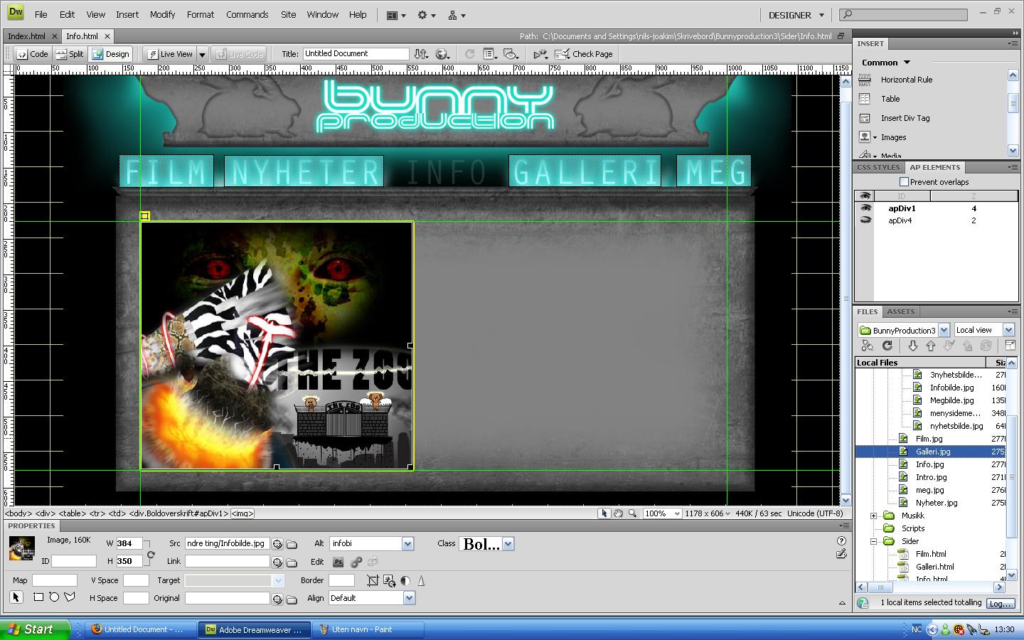Click the Reset image size icon
Screen dimensions: 1024x640
click(x=151, y=555)
